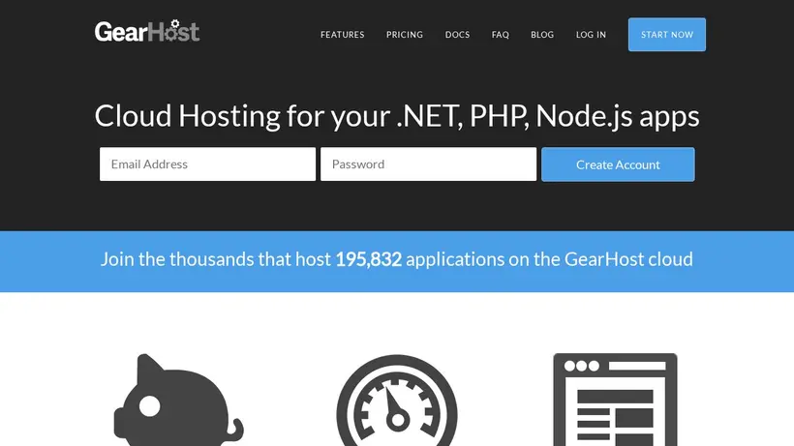The image size is (794, 446).
Task: Click the piggy bank icon
Action: point(179,400)
